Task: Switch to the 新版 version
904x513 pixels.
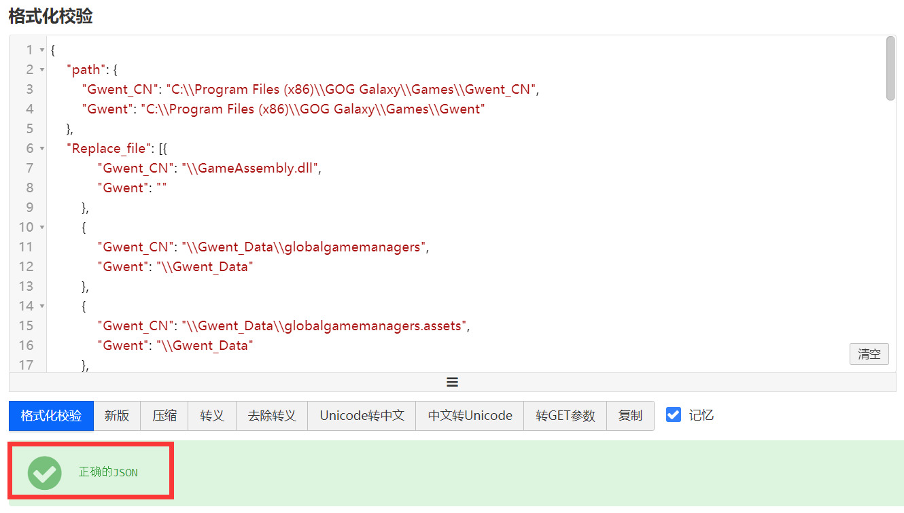Action: coord(117,416)
